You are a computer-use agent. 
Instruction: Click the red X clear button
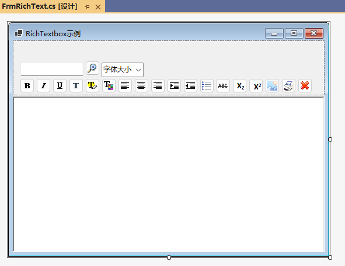pos(305,86)
